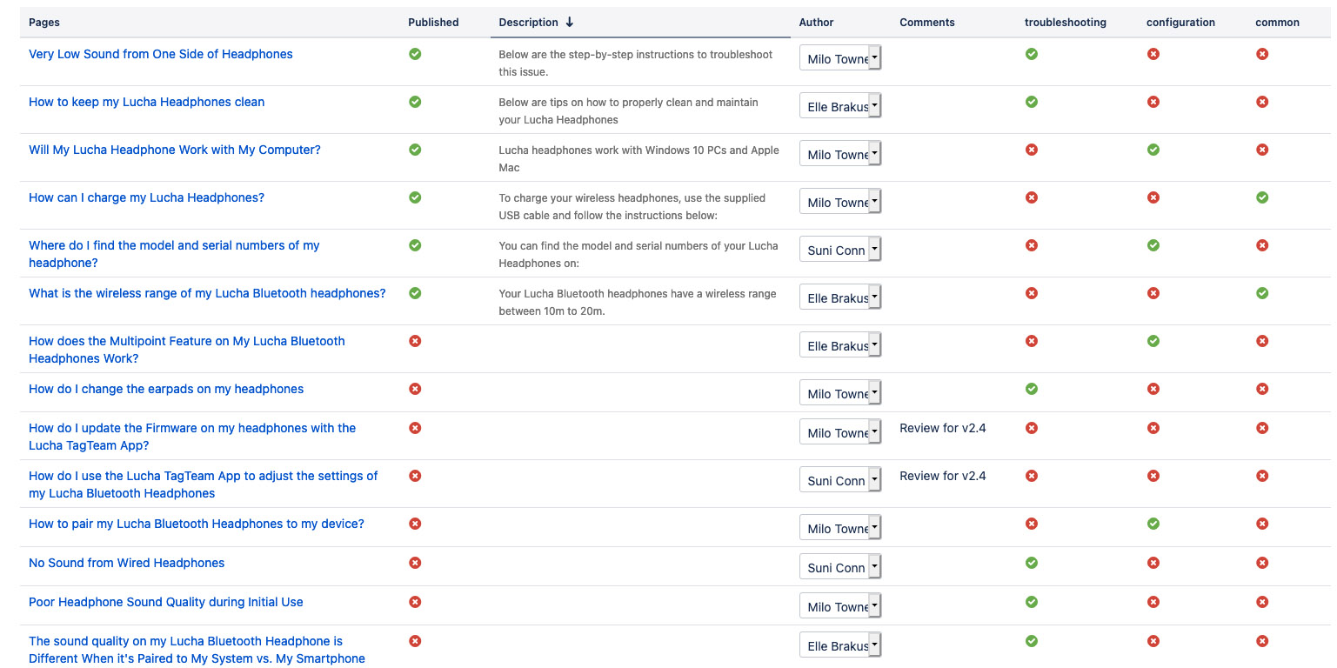Click troubleshooting check for Poor Headphone Sound Quality row

pos(1032,602)
